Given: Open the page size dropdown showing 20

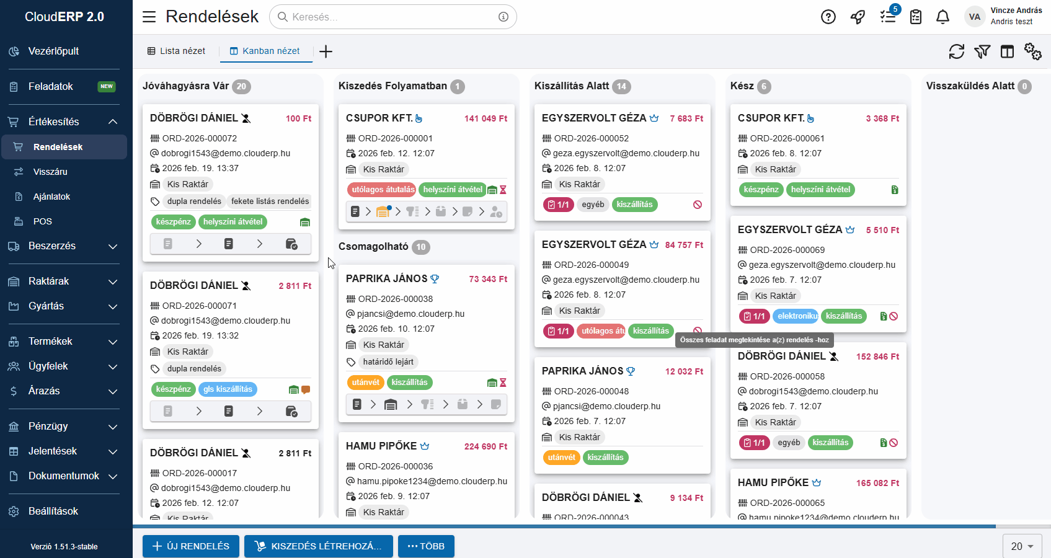Looking at the screenshot, I should click(1021, 546).
